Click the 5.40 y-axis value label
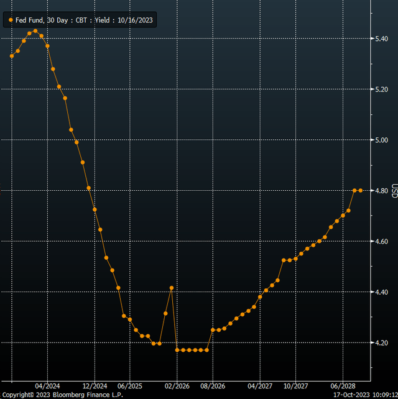398x399 pixels. 379,39
